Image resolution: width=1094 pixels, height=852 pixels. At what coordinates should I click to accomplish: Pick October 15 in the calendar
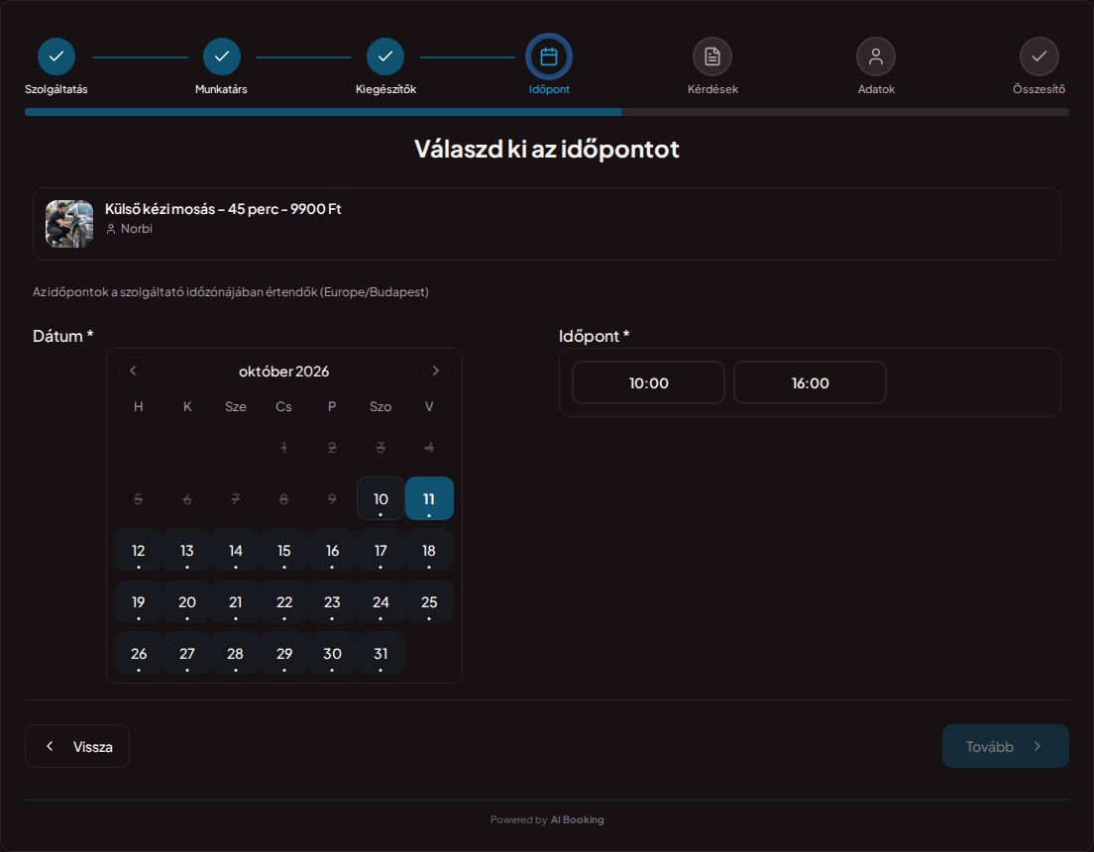click(284, 550)
